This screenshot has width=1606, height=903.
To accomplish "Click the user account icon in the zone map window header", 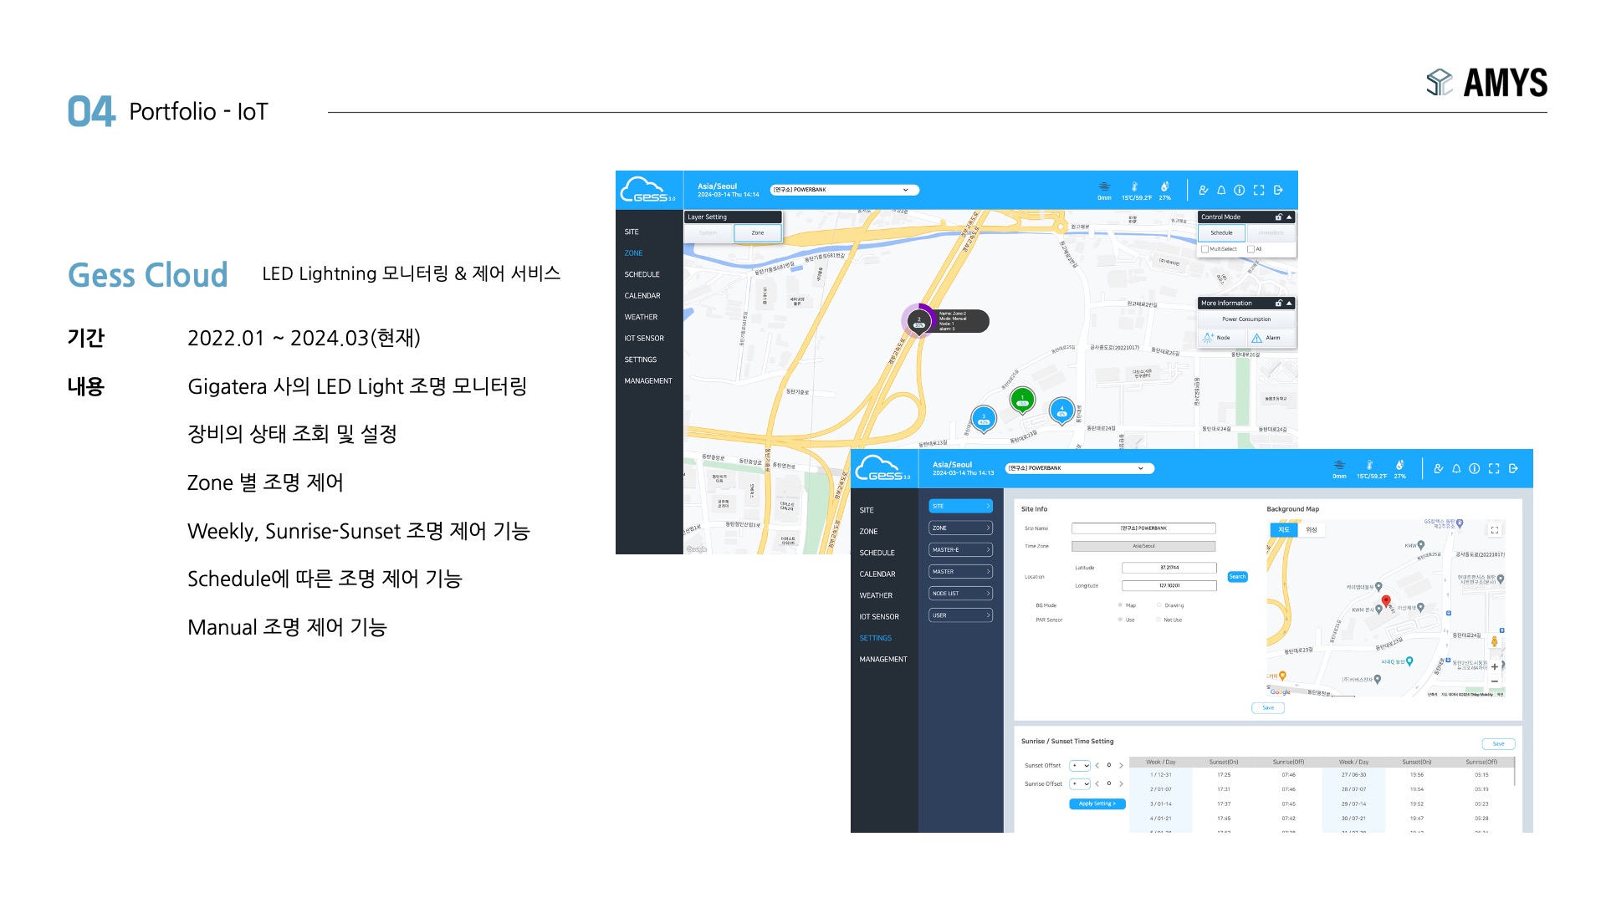I will pos(1204,191).
